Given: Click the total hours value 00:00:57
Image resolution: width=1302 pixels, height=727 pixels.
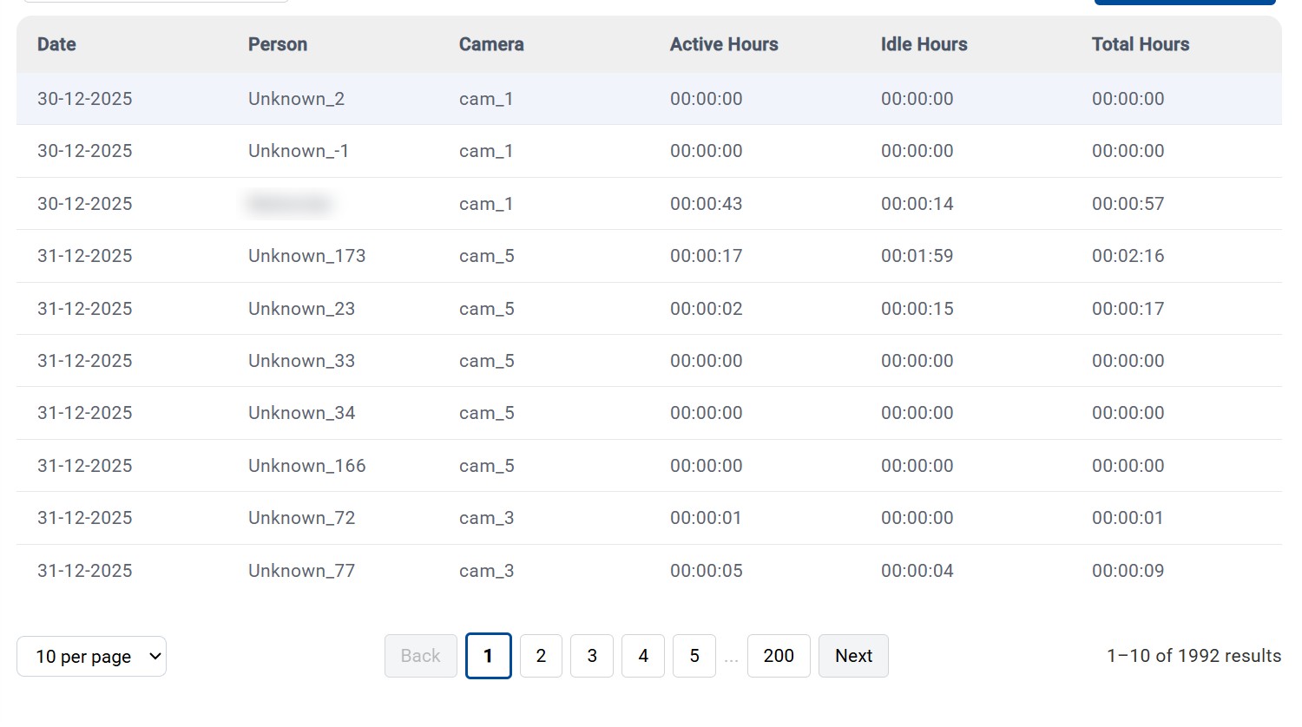Looking at the screenshot, I should coord(1128,204).
